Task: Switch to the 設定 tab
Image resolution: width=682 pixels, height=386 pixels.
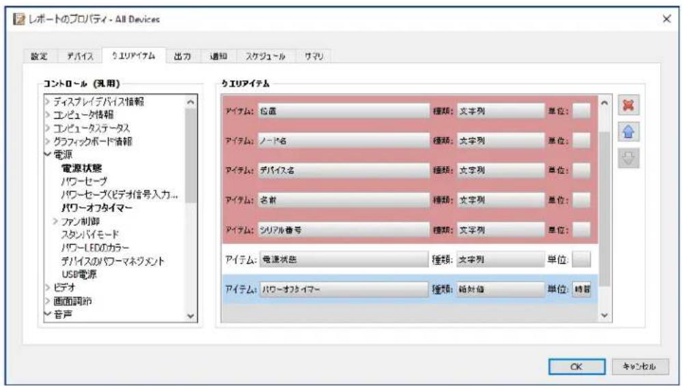Action: [39, 56]
